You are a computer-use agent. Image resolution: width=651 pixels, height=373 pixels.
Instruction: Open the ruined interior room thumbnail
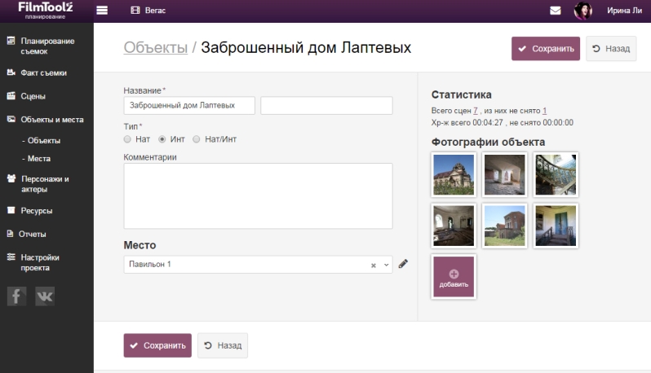[x=504, y=174]
